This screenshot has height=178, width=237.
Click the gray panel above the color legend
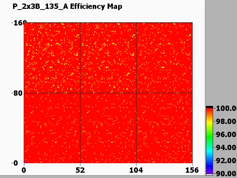click(221, 53)
